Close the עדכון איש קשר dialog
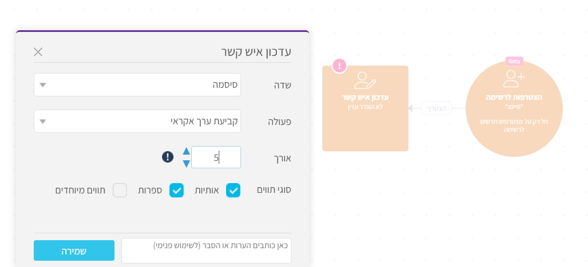Image resolution: width=588 pixels, height=267 pixels. 38,52
